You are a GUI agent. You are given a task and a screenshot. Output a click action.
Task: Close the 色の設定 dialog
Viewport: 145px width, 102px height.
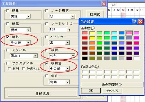[x=141, y=22]
